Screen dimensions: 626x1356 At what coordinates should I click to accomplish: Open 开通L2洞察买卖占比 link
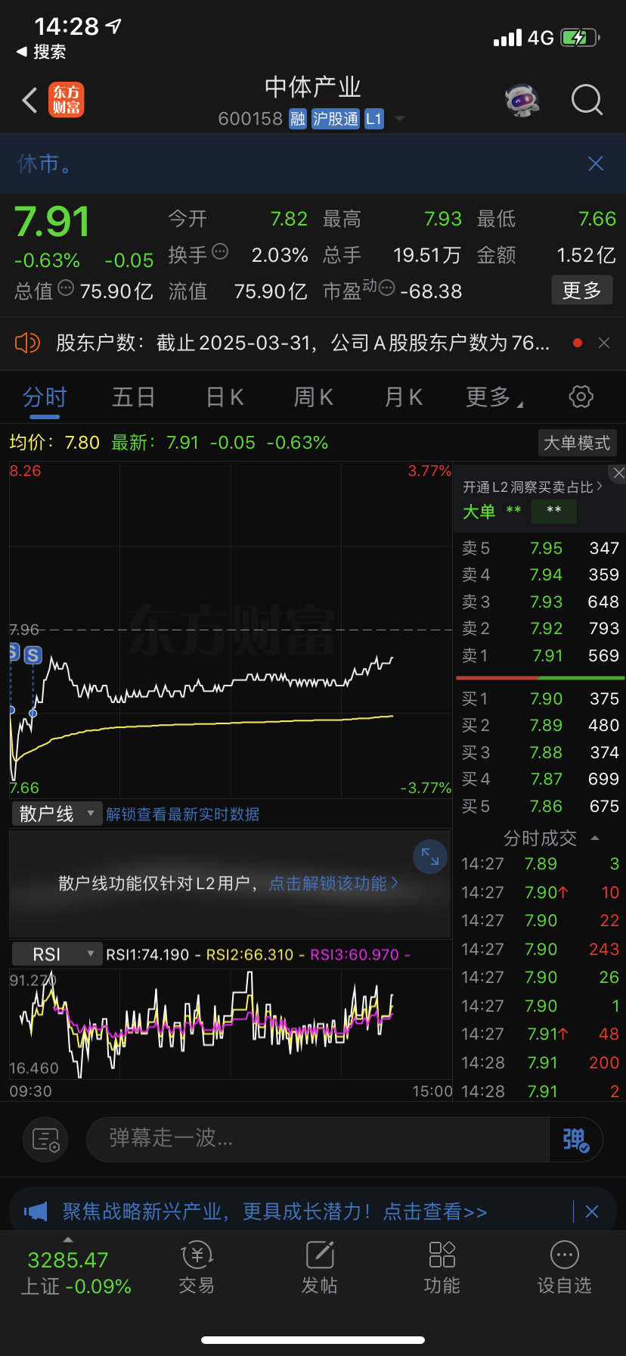tap(533, 487)
